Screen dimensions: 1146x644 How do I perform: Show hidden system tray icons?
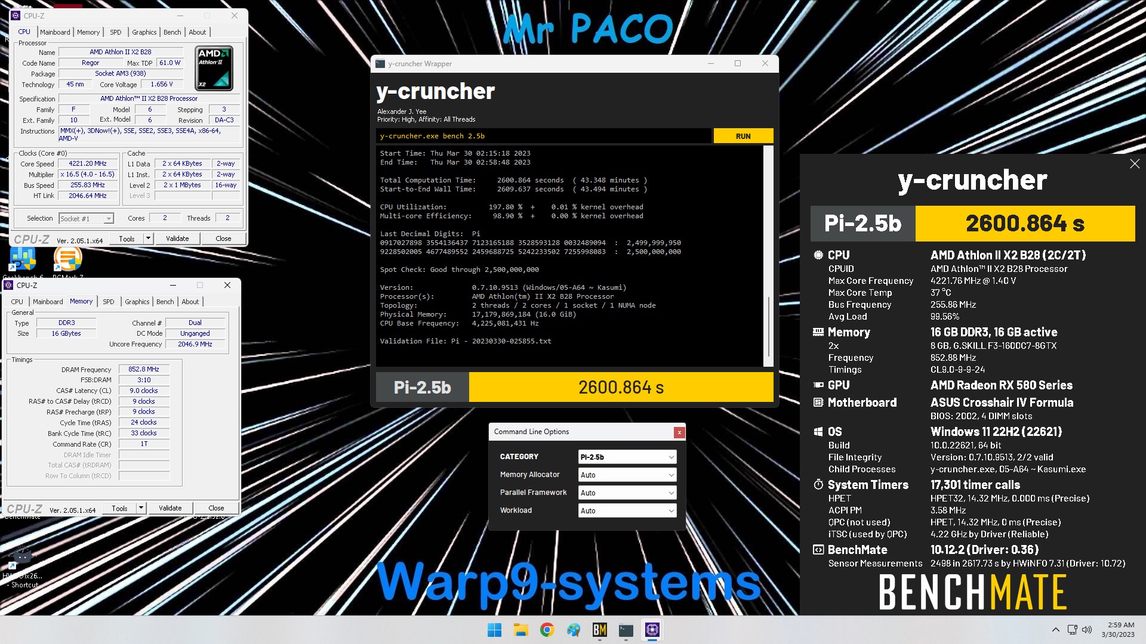click(1055, 630)
